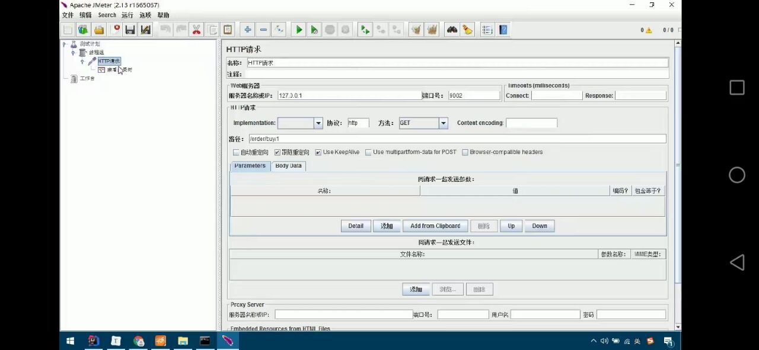This screenshot has height=350, width=759.
Task: Open the Templates toolbar icon
Action: [x=84, y=30]
